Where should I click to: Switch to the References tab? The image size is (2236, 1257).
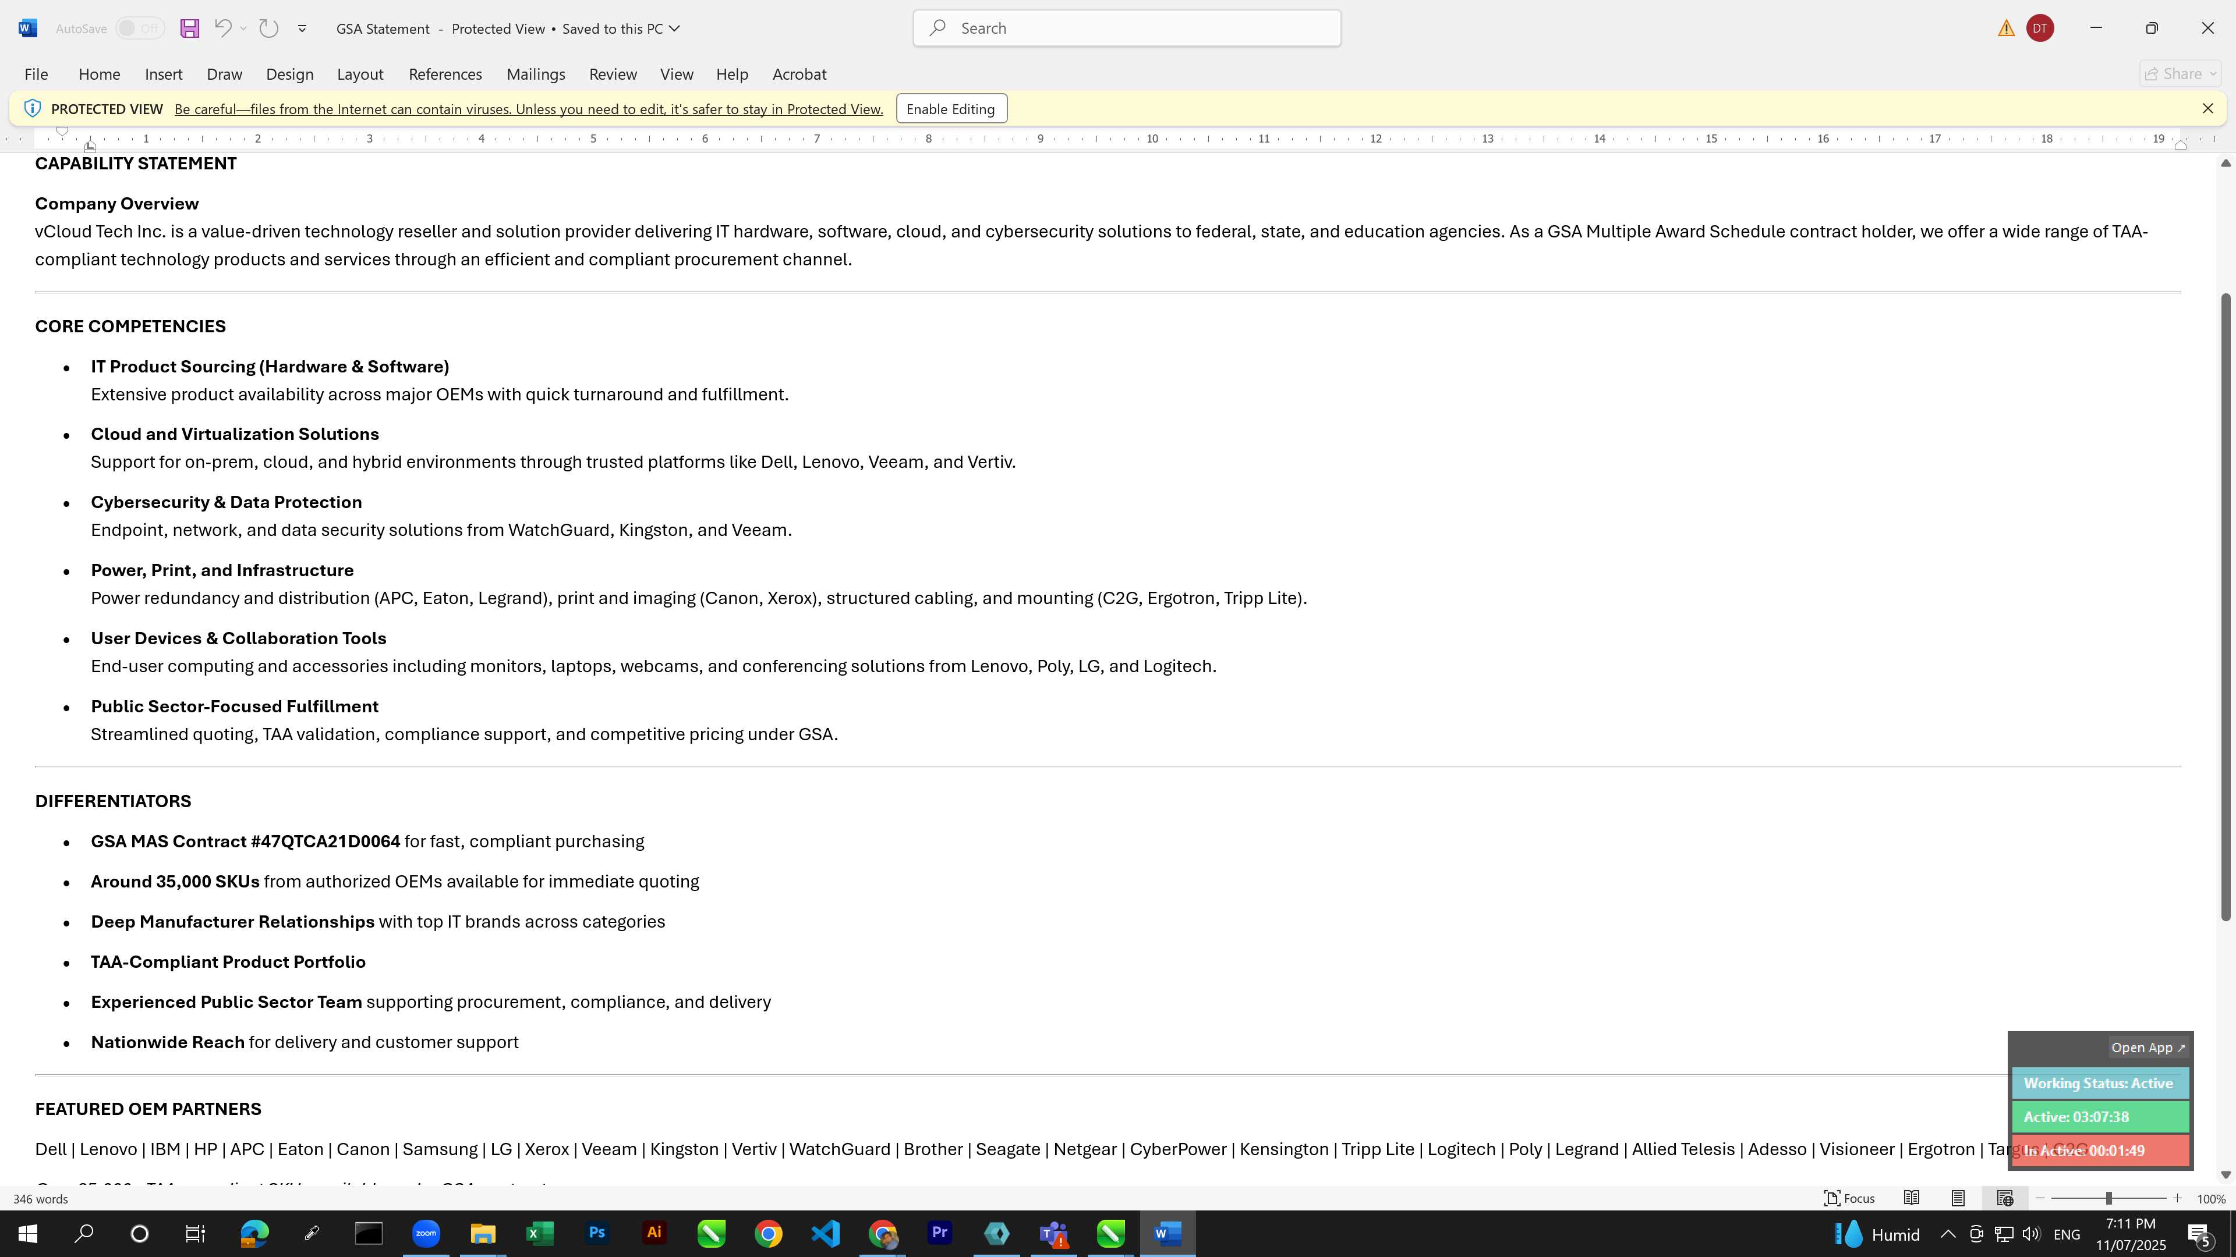(x=445, y=74)
